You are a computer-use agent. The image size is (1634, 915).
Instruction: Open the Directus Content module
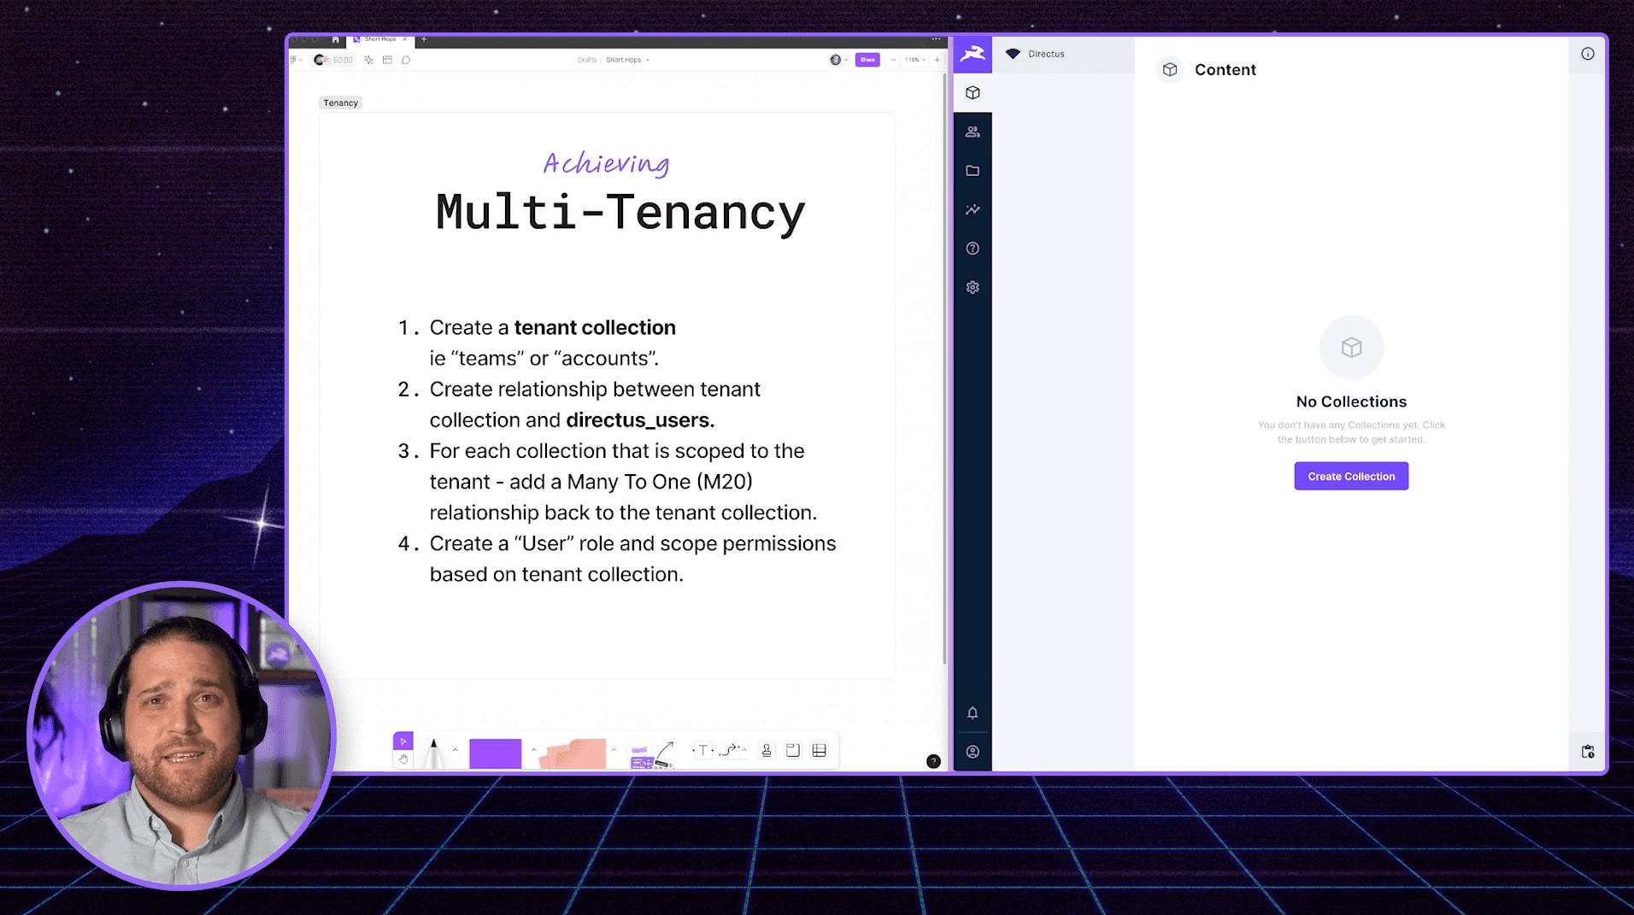(x=973, y=92)
